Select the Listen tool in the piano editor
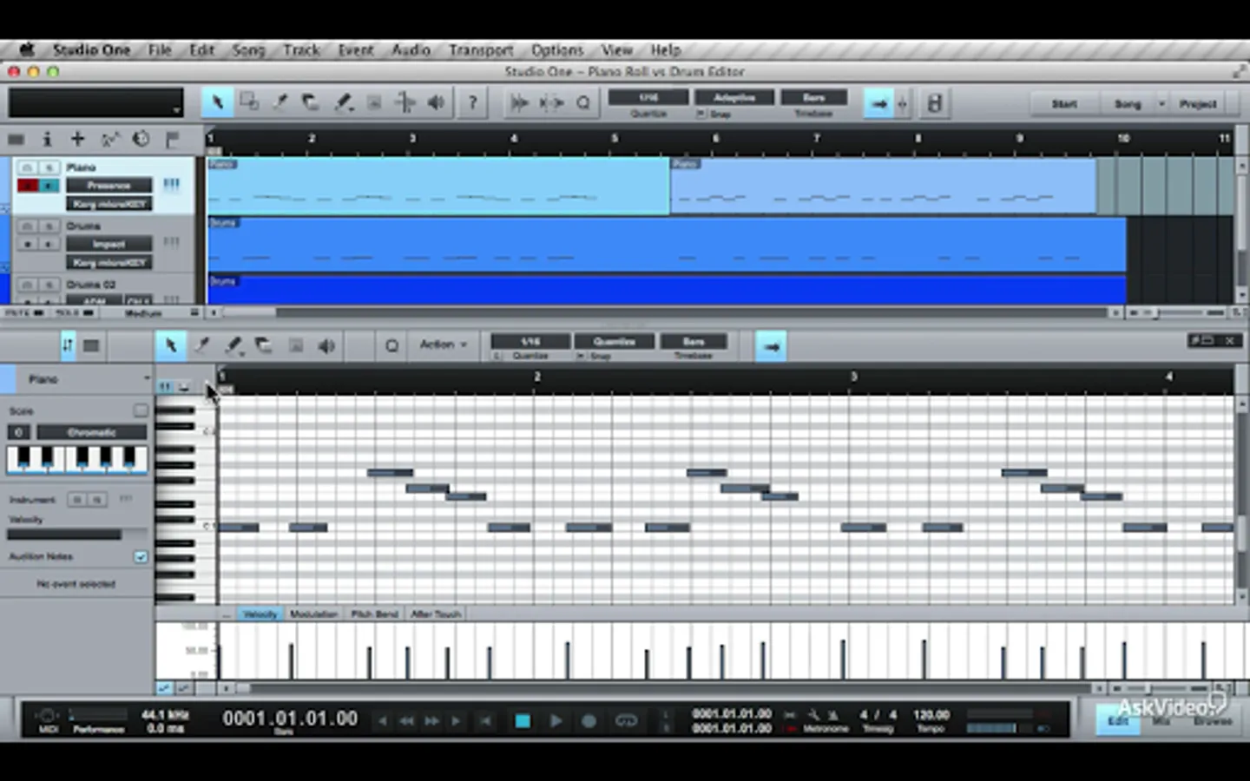Viewport: 1250px width, 781px height. pos(326,345)
